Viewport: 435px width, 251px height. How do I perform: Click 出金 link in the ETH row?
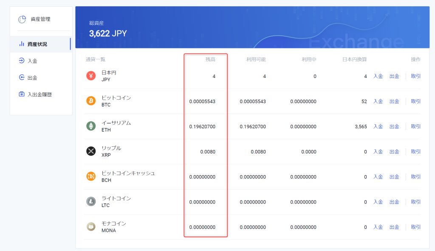click(394, 126)
